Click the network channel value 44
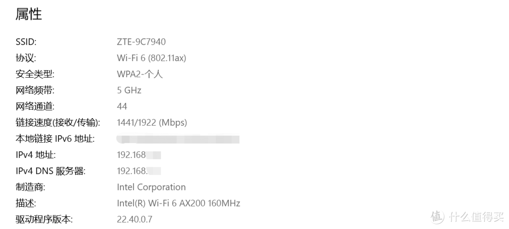This screenshot has width=509, height=229. click(122, 106)
